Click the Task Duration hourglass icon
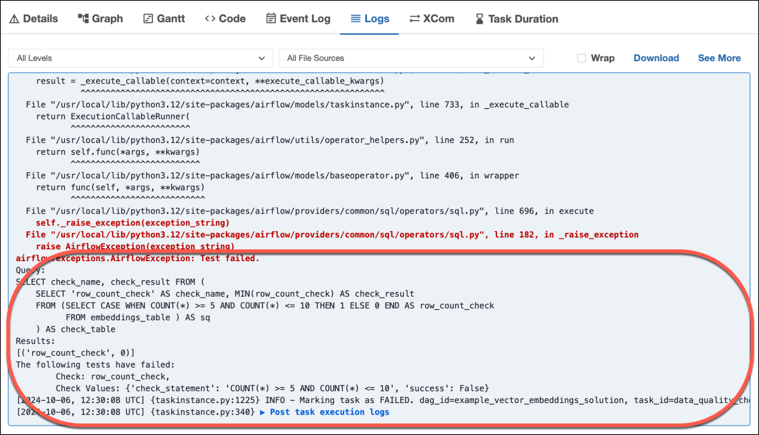Viewport: 759px width, 435px height. point(480,19)
